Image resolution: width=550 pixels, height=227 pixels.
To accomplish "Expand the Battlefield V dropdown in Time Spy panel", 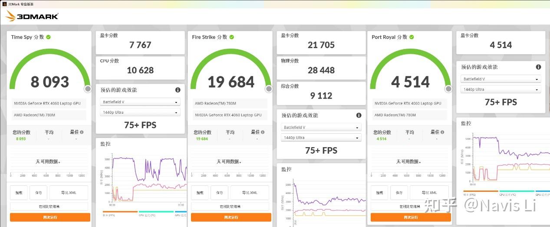I will click(x=140, y=102).
